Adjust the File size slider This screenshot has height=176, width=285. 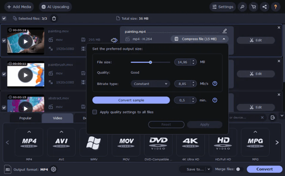(151, 62)
